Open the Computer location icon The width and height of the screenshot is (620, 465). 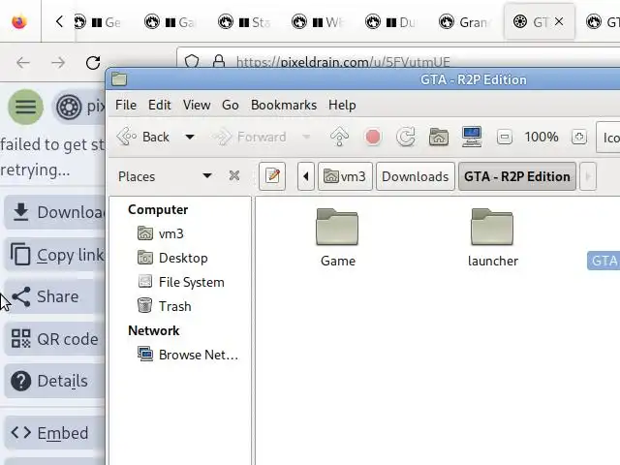472,137
